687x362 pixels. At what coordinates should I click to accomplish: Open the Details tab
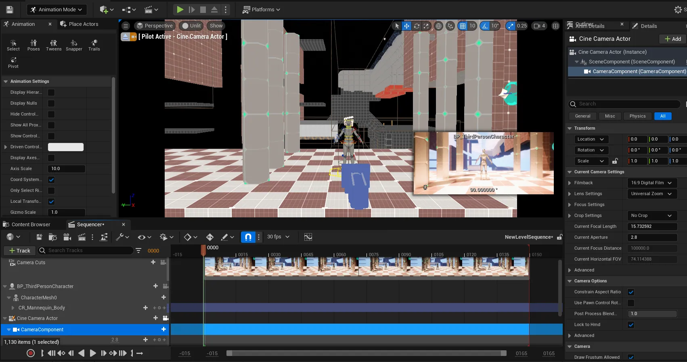645,26
